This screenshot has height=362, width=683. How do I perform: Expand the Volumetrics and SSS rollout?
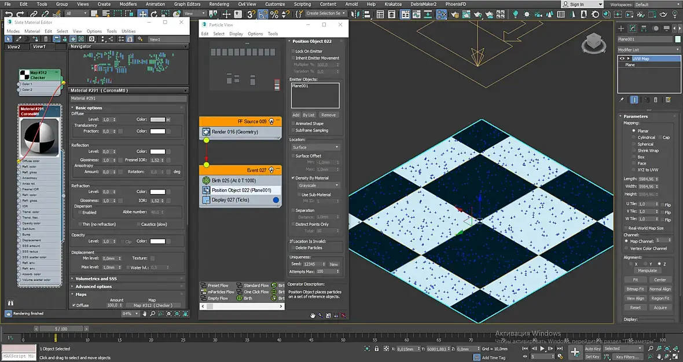tap(96, 279)
